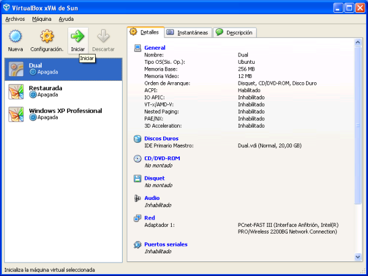Click the details panel scrollbar down arrow
Viewport: 368px width, 276px height.
coord(358,257)
